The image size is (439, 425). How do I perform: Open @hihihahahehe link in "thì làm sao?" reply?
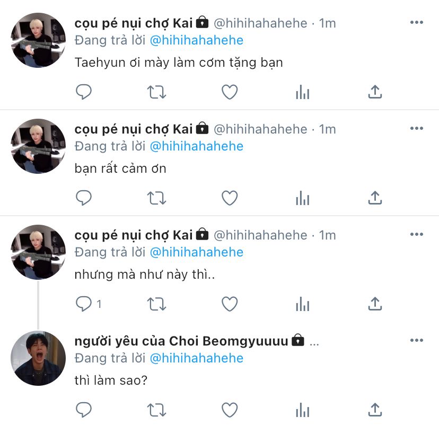tap(197, 358)
